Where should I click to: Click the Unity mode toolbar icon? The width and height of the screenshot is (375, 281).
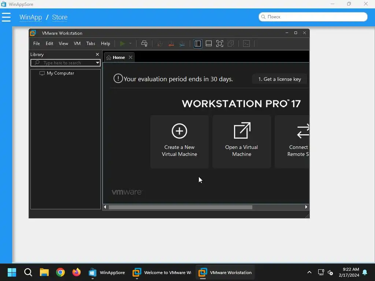point(231,44)
